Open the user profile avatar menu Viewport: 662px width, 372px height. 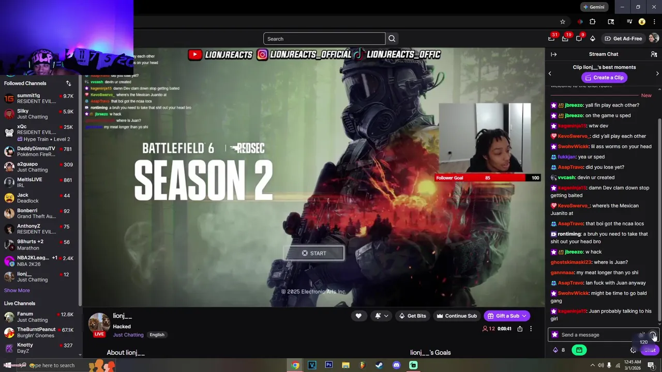654,38
